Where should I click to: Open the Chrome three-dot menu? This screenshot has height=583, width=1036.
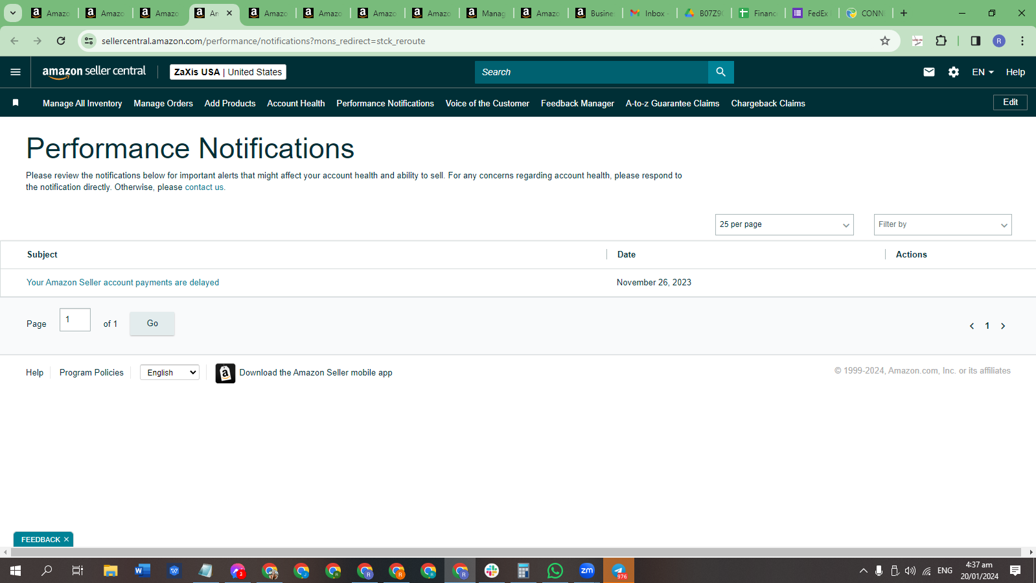(x=1022, y=41)
